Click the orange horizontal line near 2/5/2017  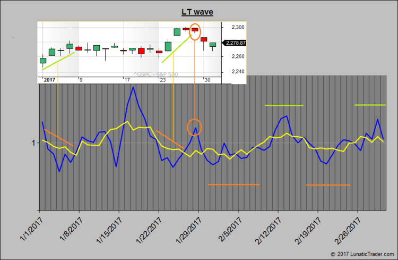(x=233, y=184)
